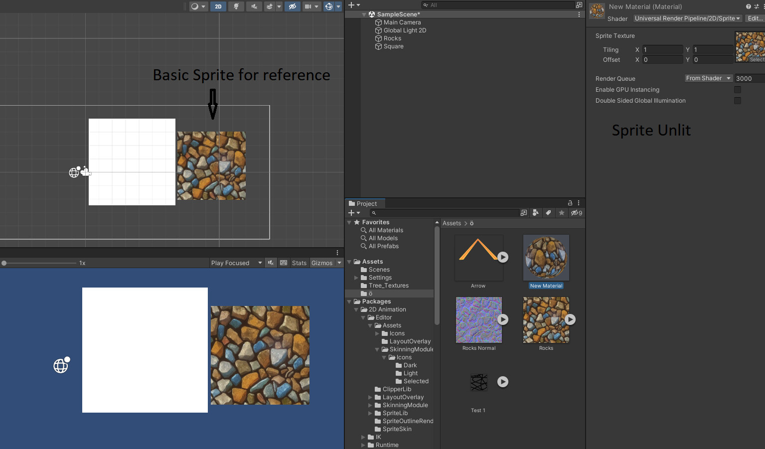Click the Stats button in Game view

tap(299, 263)
